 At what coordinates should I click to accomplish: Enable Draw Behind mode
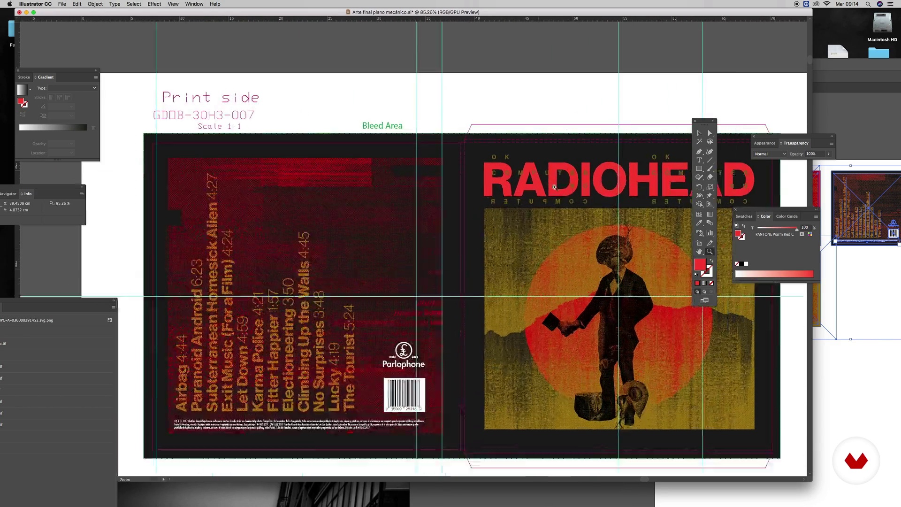click(x=704, y=292)
